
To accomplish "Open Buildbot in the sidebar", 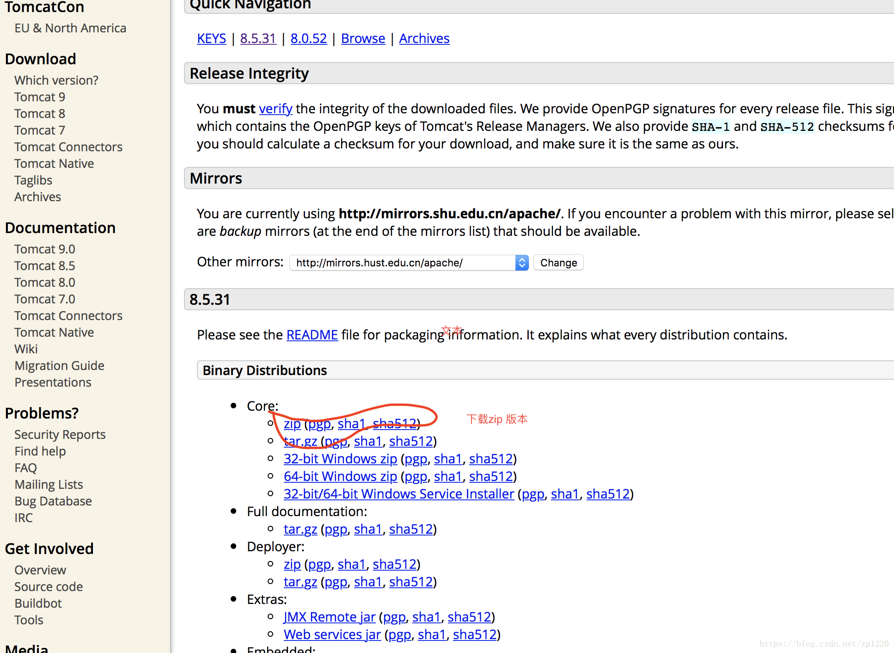I will point(38,604).
